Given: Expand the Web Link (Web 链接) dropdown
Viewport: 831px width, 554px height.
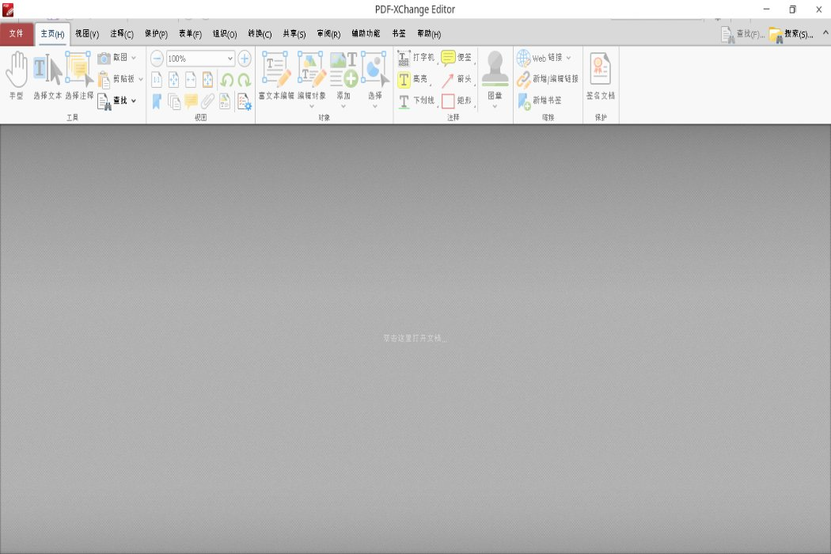Looking at the screenshot, I should [568, 58].
